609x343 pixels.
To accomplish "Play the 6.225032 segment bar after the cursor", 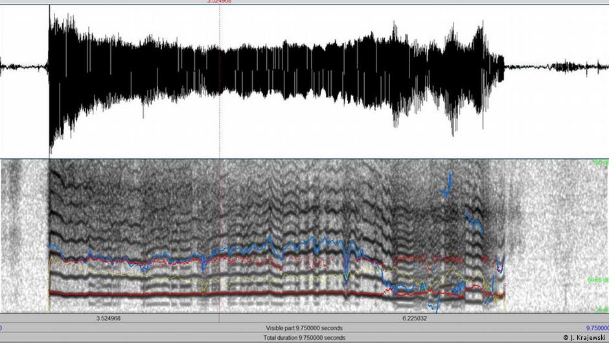I will pyautogui.click(x=414, y=318).
